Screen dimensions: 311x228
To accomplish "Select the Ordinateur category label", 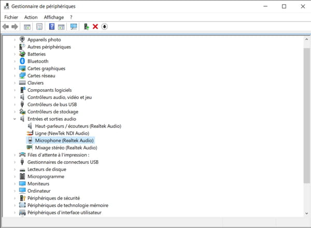I will click(x=39, y=191).
